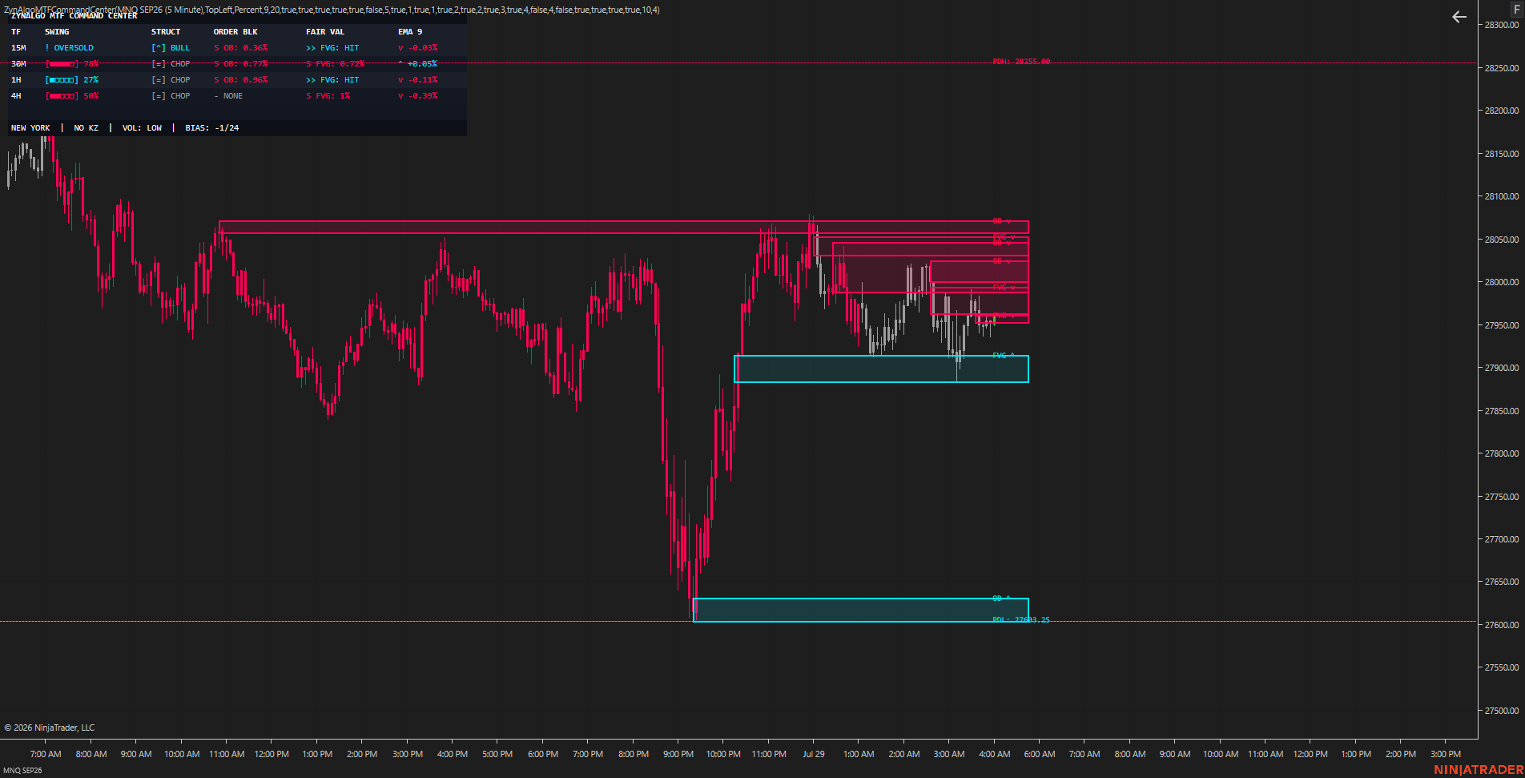Click the 2026 NinjaTrader, LLC copyright text
Screen dimensions: 1525x778
50,728
